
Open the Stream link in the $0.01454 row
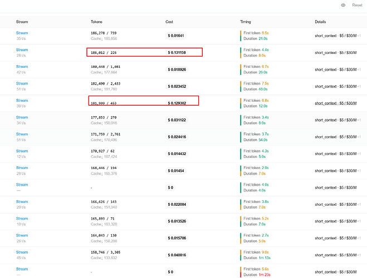(22, 168)
